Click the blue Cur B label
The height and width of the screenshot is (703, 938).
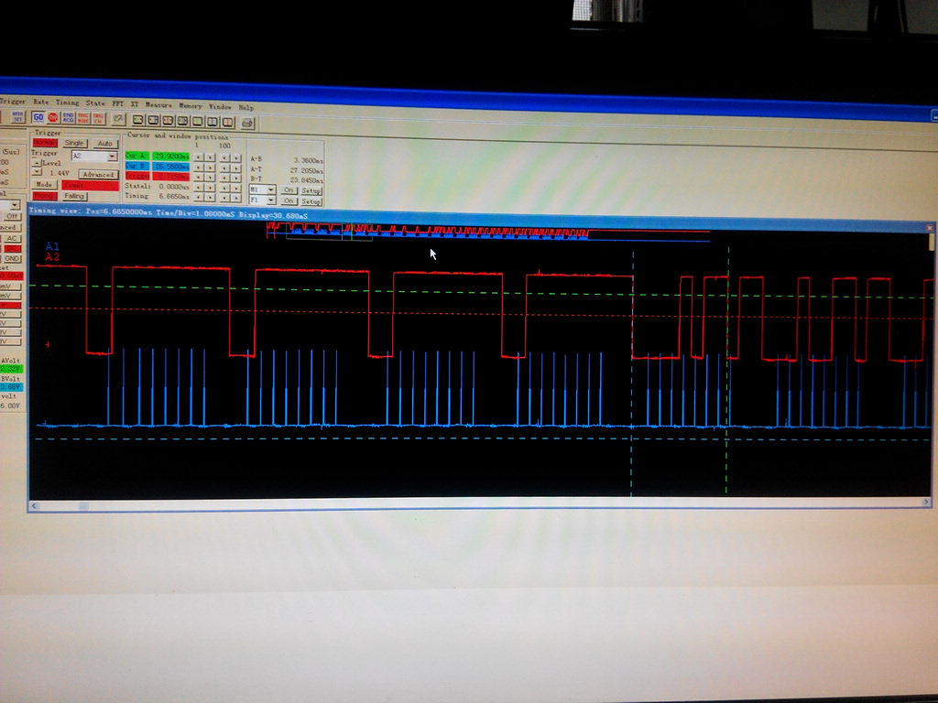click(x=137, y=166)
